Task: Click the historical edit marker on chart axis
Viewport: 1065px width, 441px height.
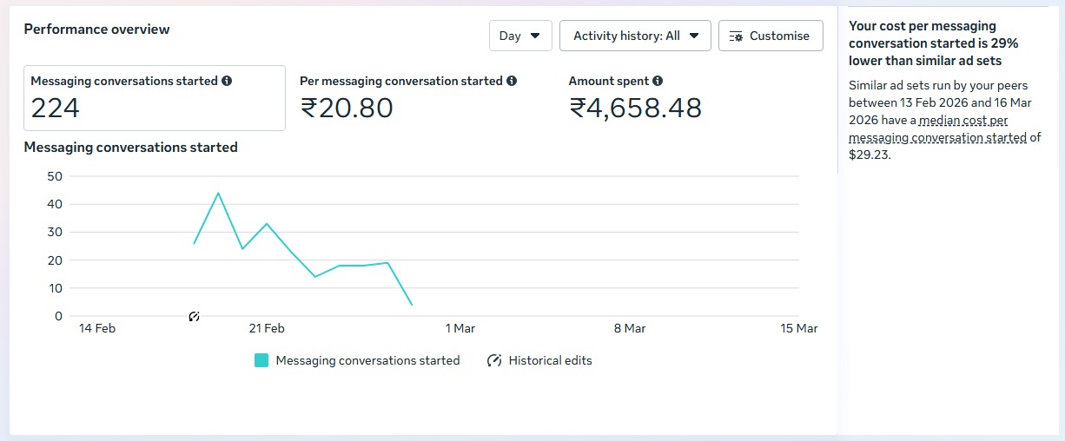Action: [x=194, y=317]
